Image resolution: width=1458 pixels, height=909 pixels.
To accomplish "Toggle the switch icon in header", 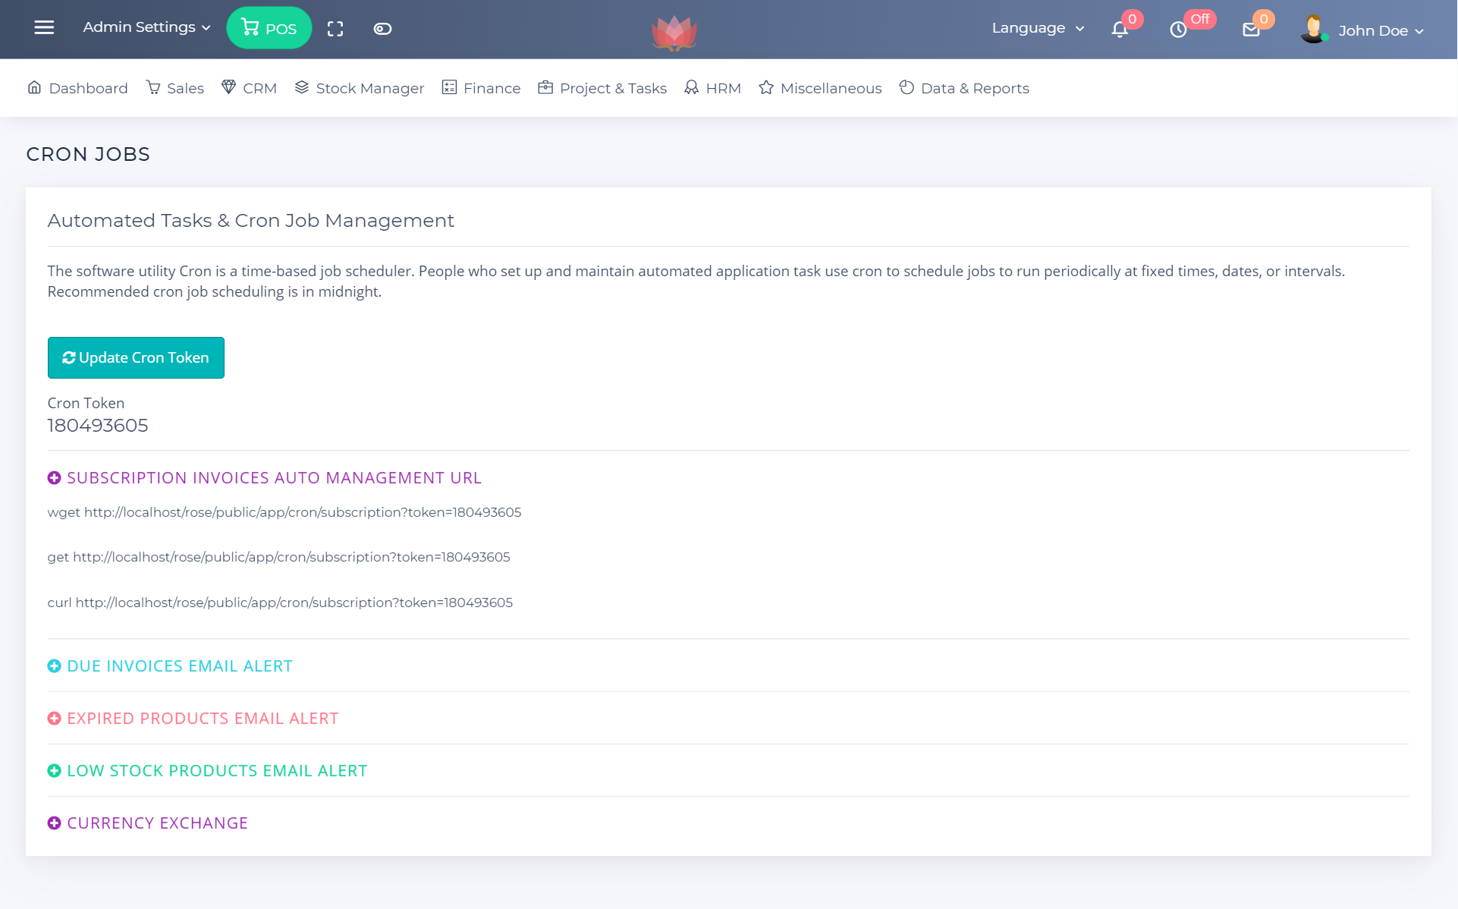I will pos(382,29).
